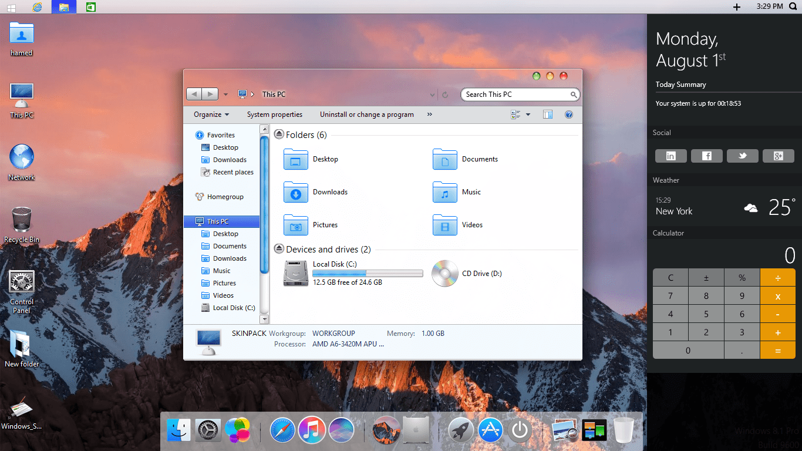Image resolution: width=802 pixels, height=451 pixels.
Task: Collapse Devices and drives group
Action: click(279, 250)
